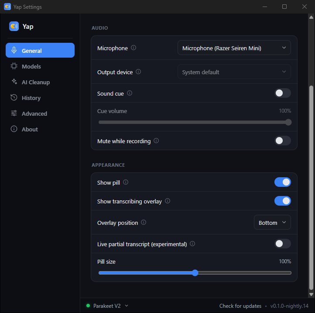Click the vertical scrollbar thumb
Screen dimensions: 315x313
coord(311,188)
